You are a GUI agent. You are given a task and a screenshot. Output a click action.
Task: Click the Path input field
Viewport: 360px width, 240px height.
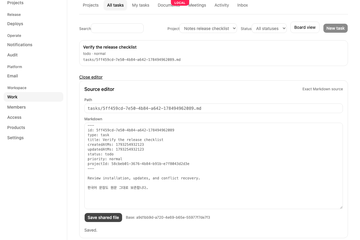coord(214,108)
